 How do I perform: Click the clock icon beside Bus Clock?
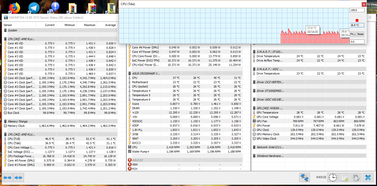(x=5, y=113)
